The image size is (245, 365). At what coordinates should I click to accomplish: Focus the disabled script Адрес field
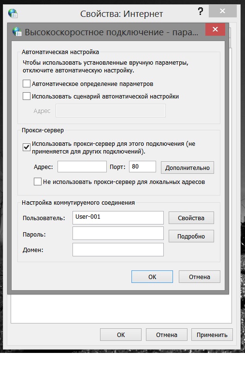tap(111, 111)
